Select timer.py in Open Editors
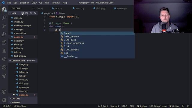This screenshot has width=192, height=108. 23,91
